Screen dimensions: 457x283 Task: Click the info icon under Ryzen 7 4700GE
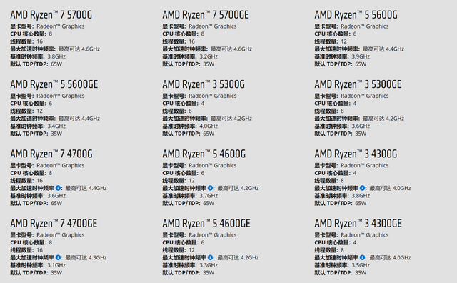(58, 257)
